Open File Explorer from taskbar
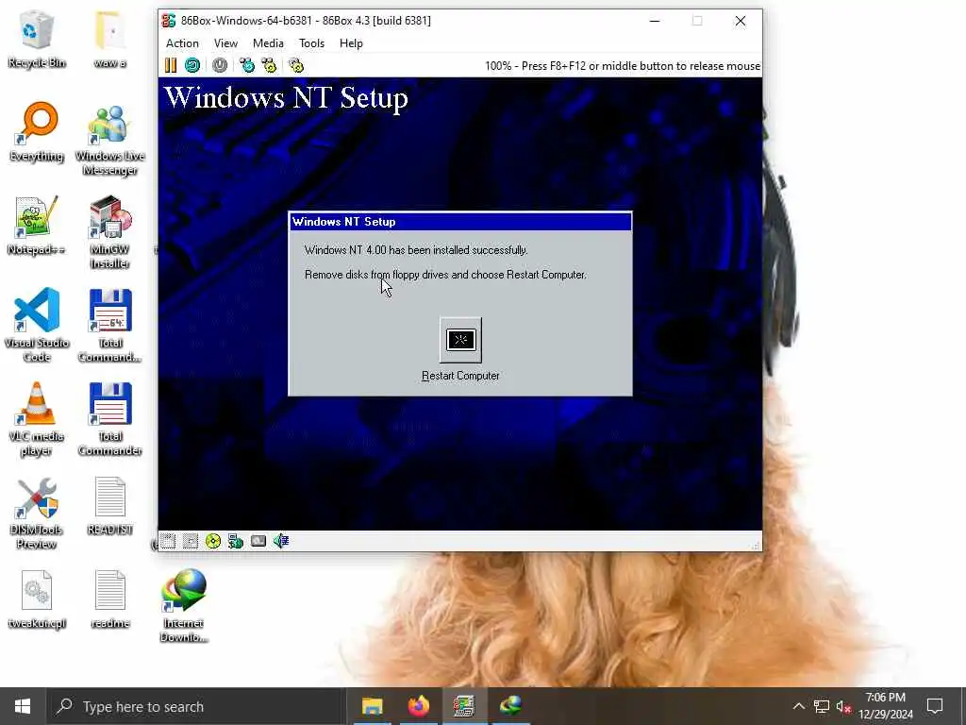The height and width of the screenshot is (725, 966). pos(372,706)
